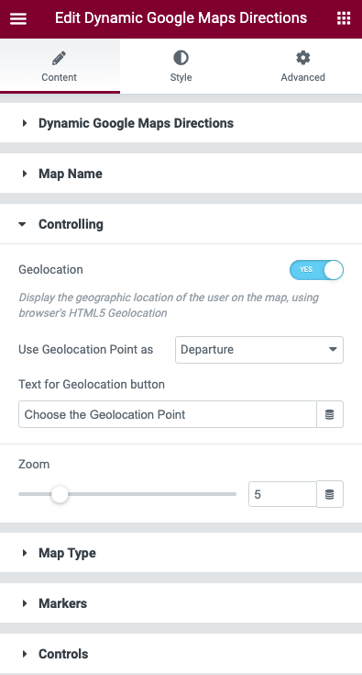Expand the Controls section
This screenshot has width=362, height=675.
[x=181, y=654]
